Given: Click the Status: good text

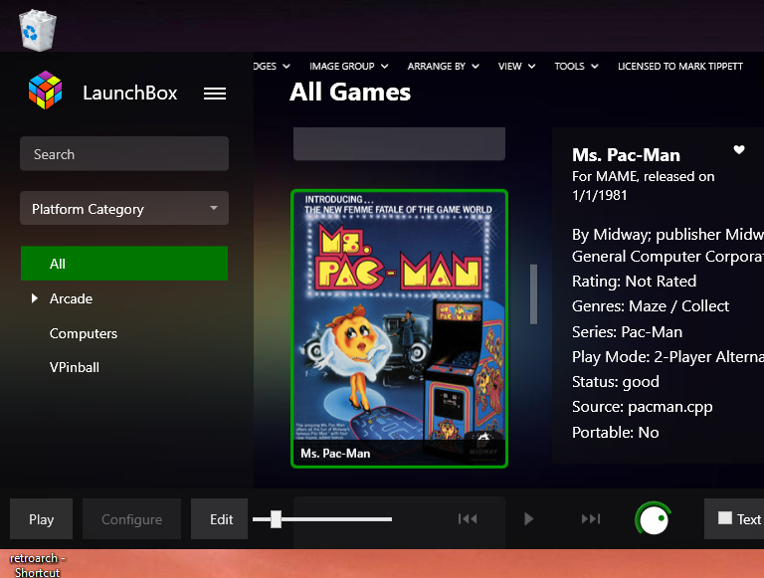Looking at the screenshot, I should tap(616, 382).
